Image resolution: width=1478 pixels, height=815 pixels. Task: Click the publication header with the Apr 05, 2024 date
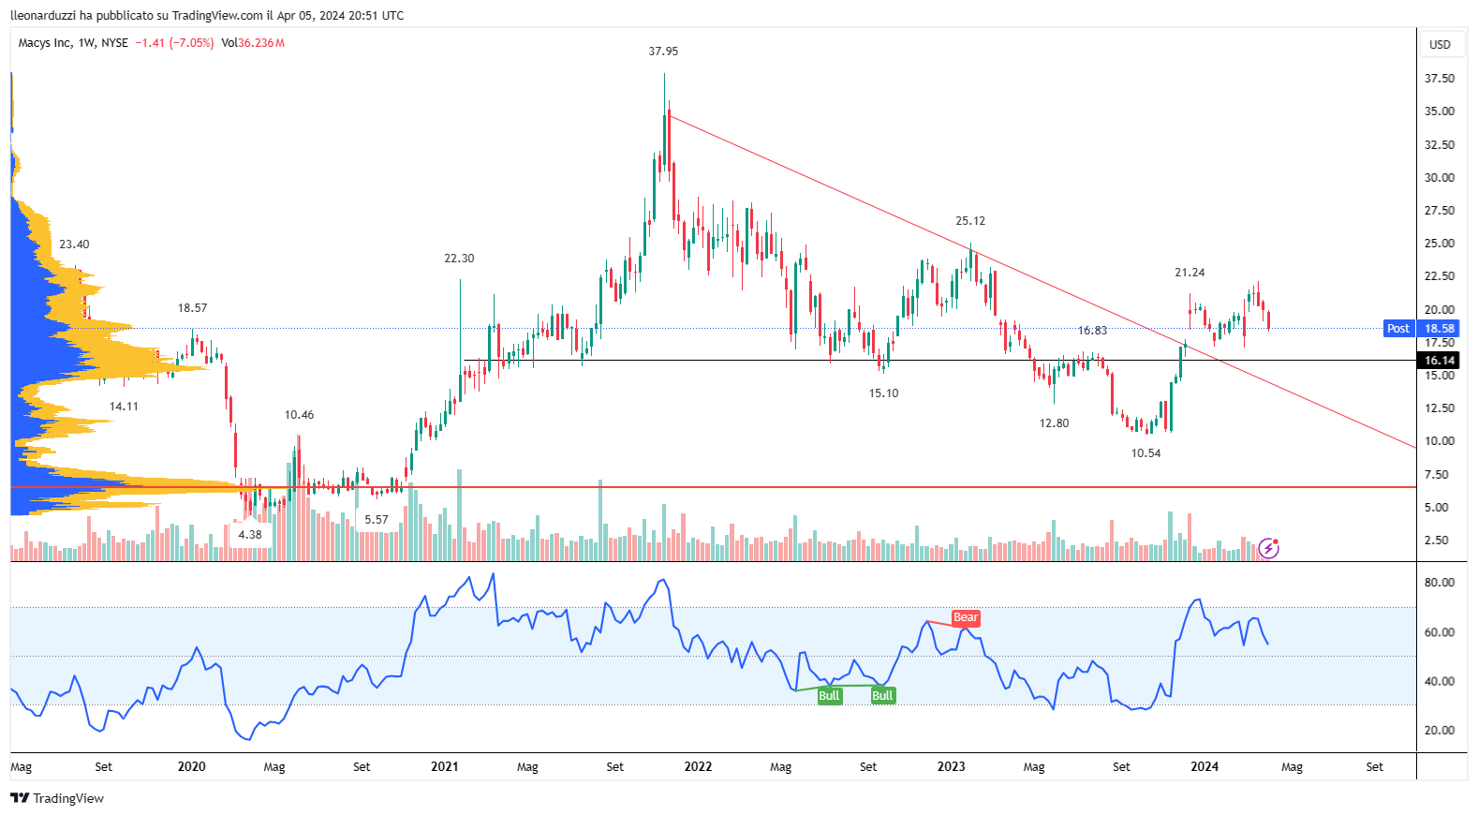pos(207,15)
